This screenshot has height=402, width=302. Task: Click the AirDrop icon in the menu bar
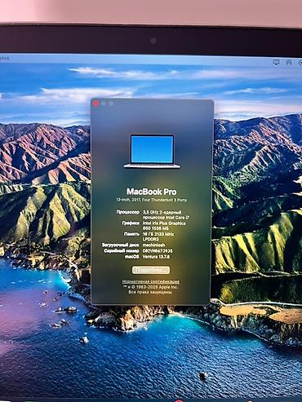click(x=289, y=63)
